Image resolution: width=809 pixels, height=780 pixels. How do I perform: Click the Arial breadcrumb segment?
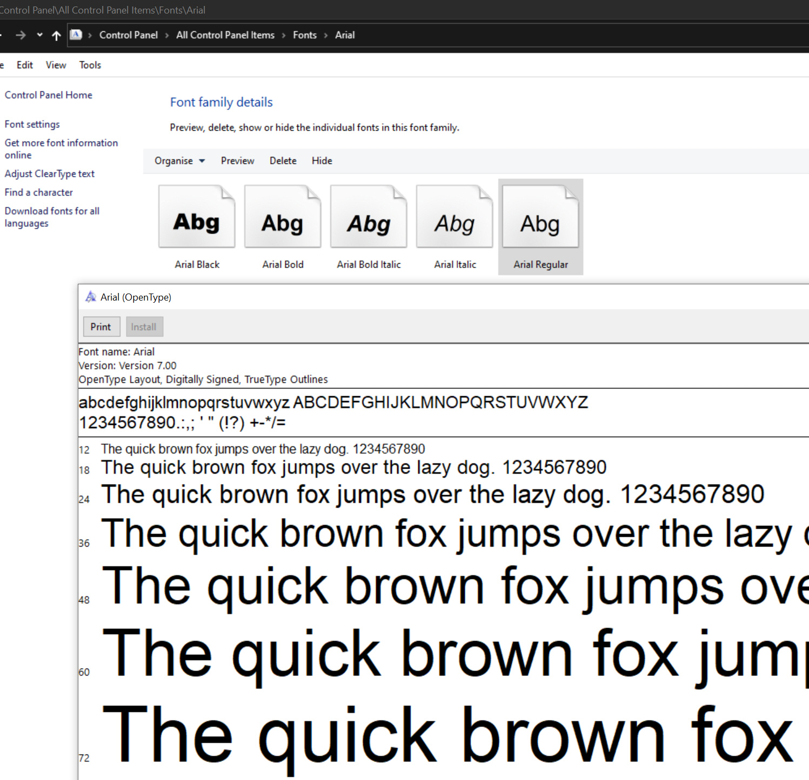tap(345, 35)
